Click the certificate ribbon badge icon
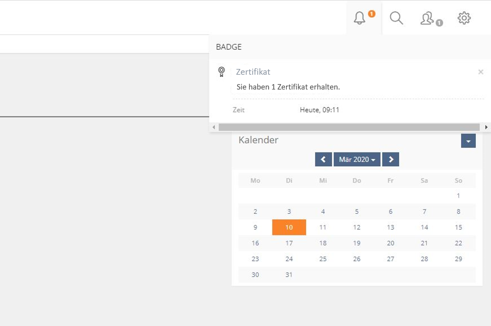Image resolution: width=491 pixels, height=326 pixels. 222,71
